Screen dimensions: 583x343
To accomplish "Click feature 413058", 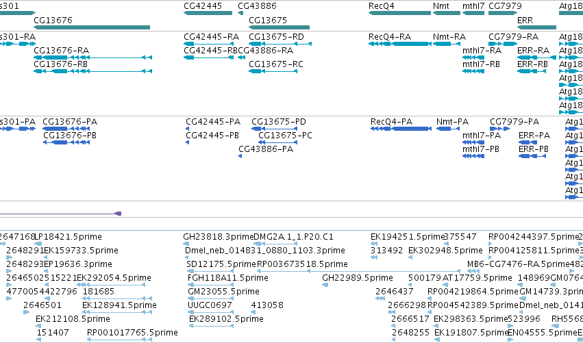I will click(267, 305).
